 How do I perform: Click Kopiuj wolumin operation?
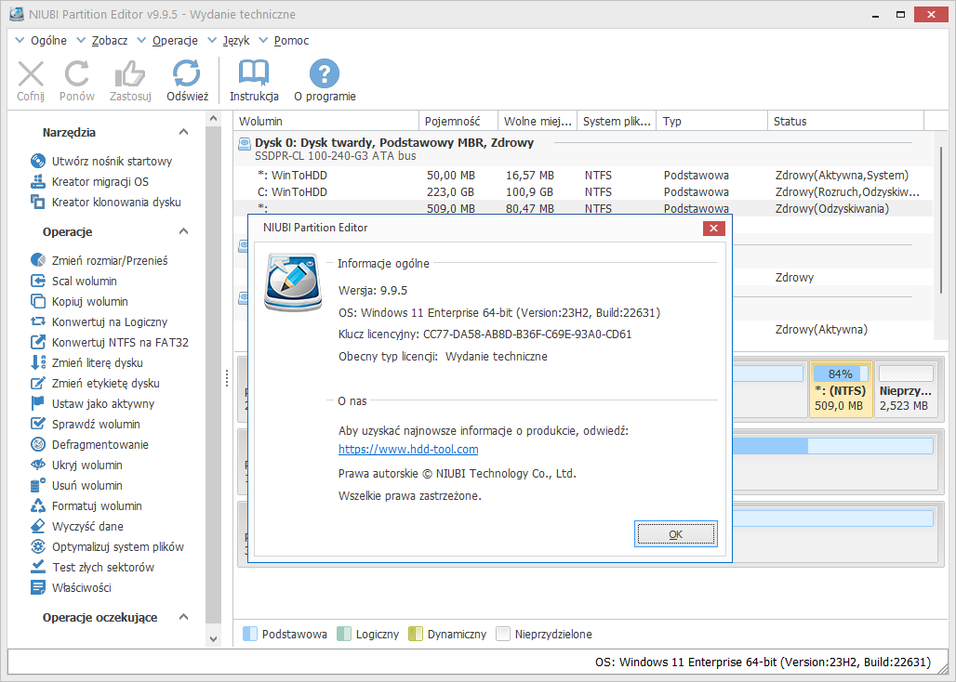(x=79, y=301)
